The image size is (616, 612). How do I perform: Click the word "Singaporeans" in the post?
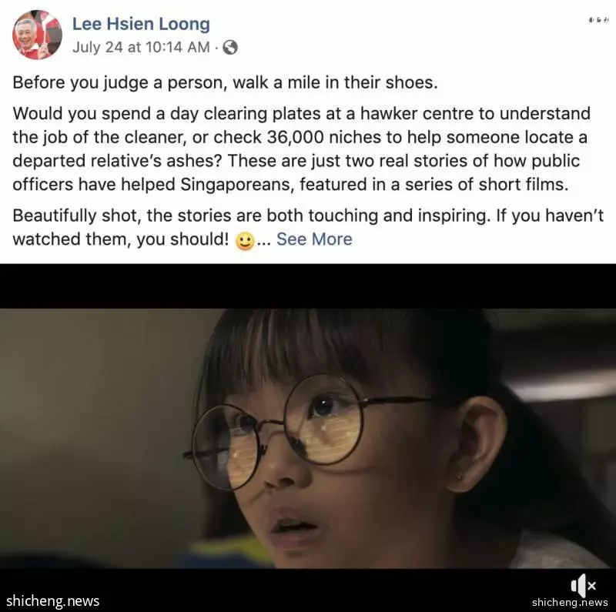[x=237, y=185]
